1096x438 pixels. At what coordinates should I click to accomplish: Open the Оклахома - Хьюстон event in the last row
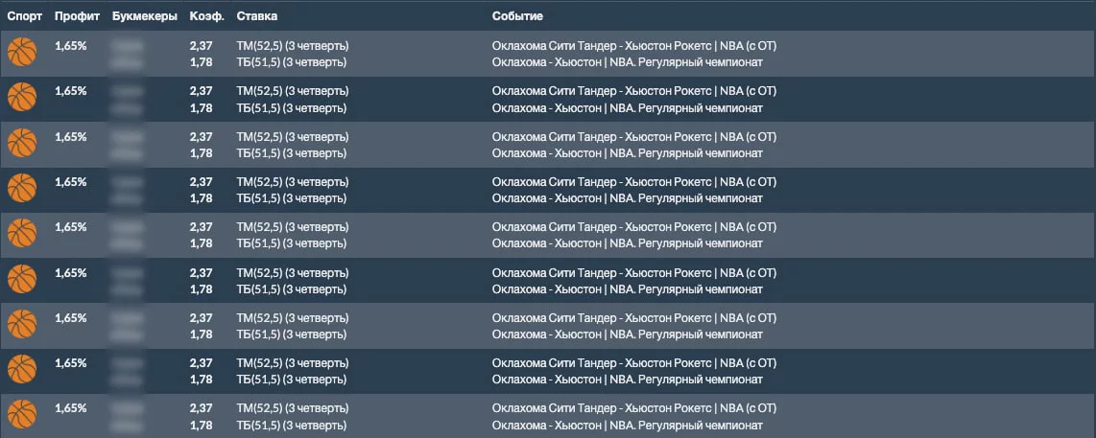pos(627,425)
